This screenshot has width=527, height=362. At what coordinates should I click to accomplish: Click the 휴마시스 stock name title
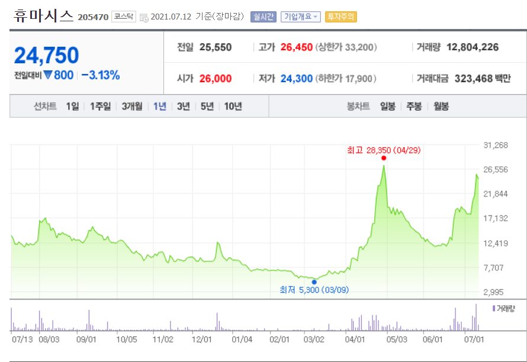coord(43,16)
